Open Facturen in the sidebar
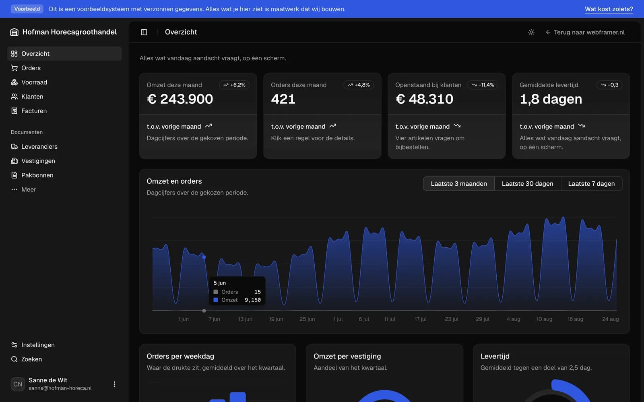This screenshot has width=644, height=402. point(64,111)
